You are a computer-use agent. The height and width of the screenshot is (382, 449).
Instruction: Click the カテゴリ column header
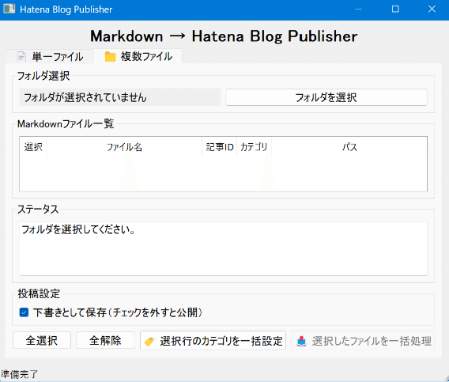pos(254,147)
